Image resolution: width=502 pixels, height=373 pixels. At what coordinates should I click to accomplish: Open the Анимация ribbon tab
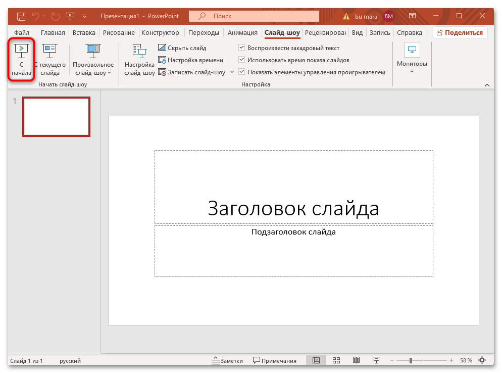point(242,32)
